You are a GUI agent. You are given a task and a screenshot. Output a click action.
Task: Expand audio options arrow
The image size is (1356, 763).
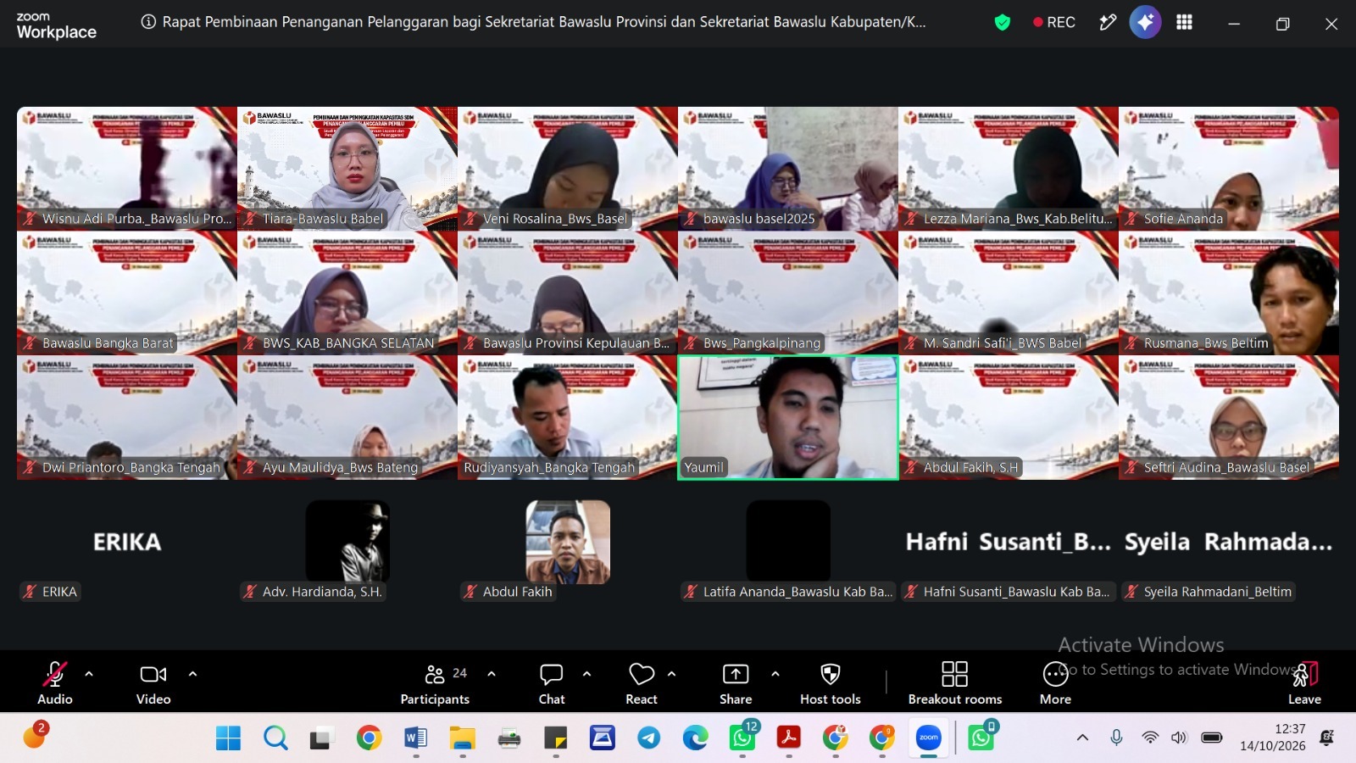point(89,674)
